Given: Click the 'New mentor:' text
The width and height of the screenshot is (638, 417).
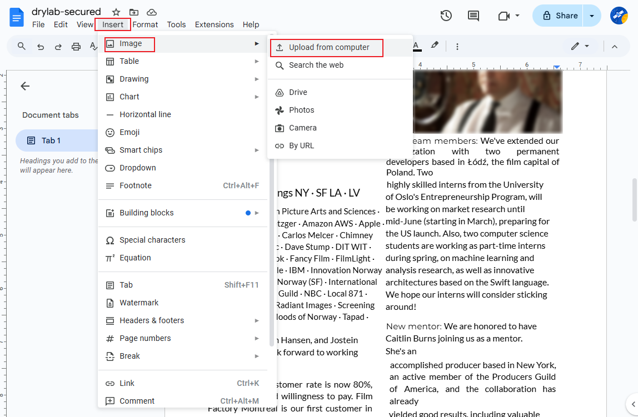Looking at the screenshot, I should (x=414, y=326).
